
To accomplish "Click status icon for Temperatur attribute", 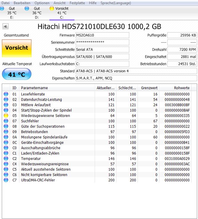I will tap(6, 158).
